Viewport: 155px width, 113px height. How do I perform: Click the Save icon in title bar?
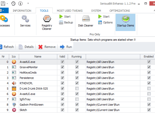(x=3, y=4)
